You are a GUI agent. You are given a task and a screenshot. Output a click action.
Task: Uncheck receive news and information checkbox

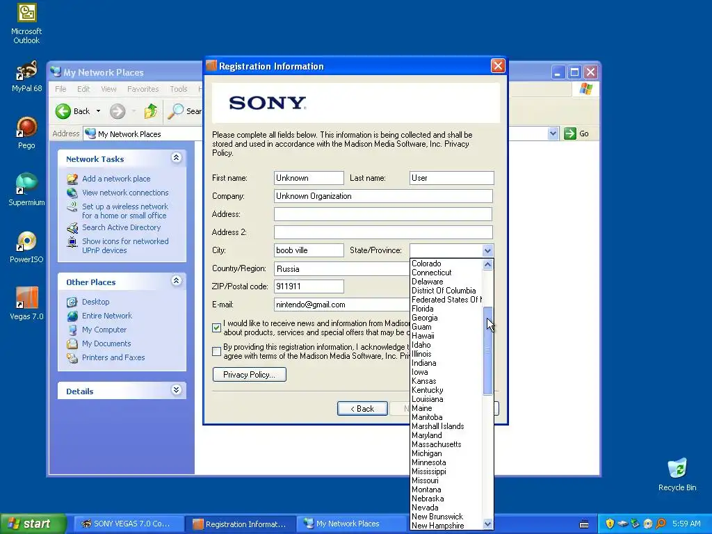point(217,328)
